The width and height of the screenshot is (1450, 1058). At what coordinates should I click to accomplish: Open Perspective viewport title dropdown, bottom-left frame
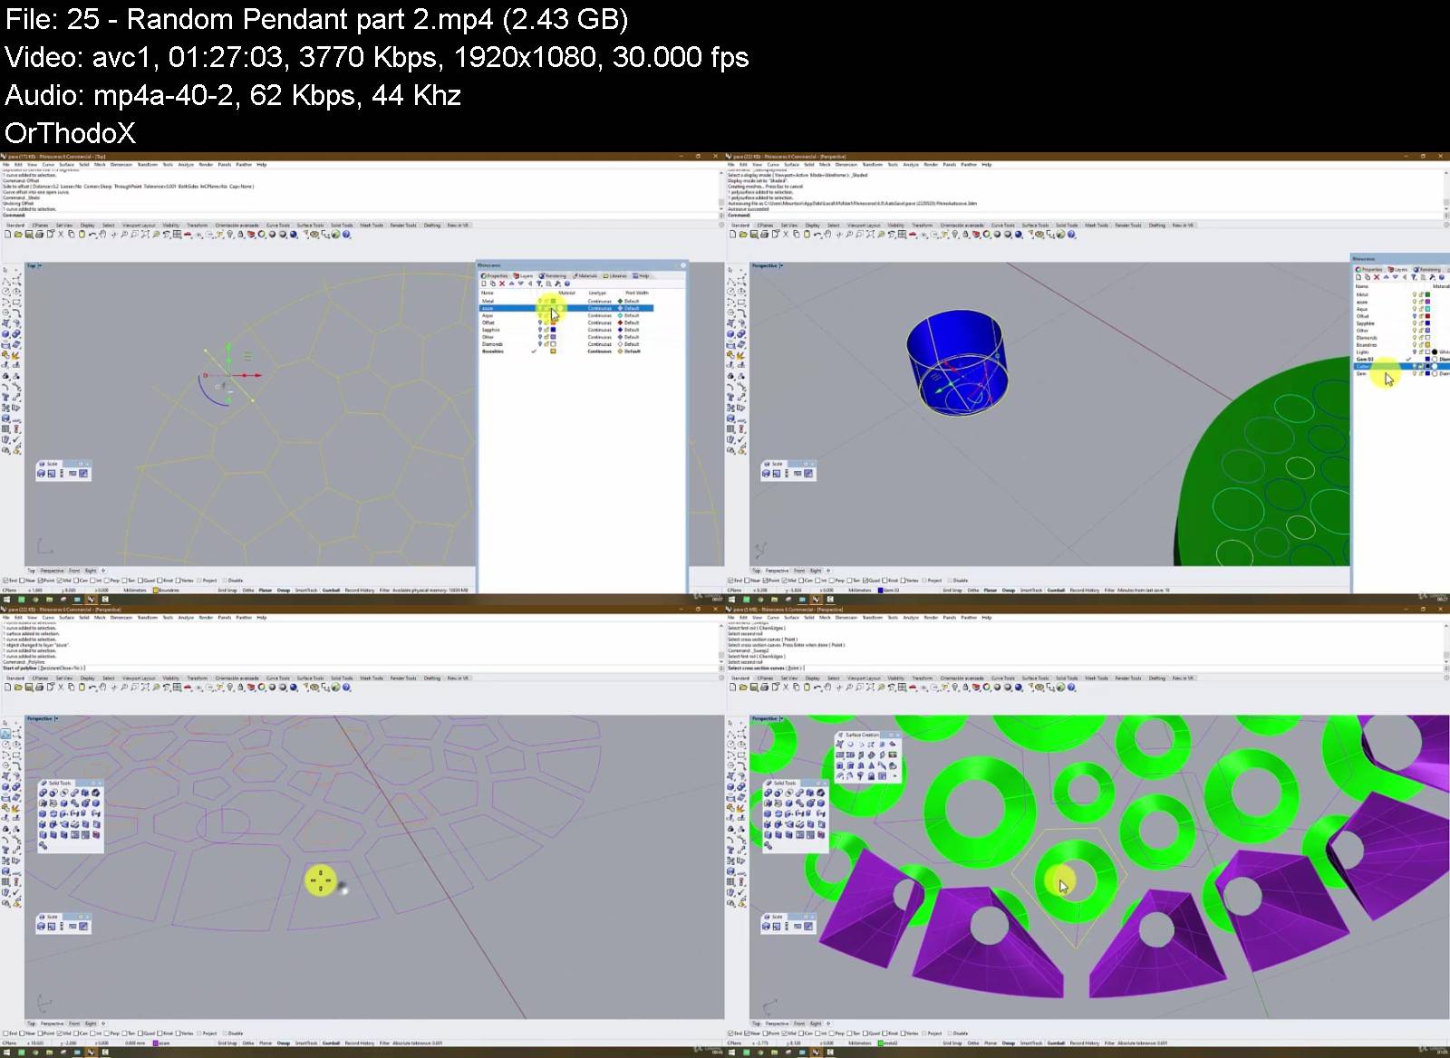click(56, 718)
